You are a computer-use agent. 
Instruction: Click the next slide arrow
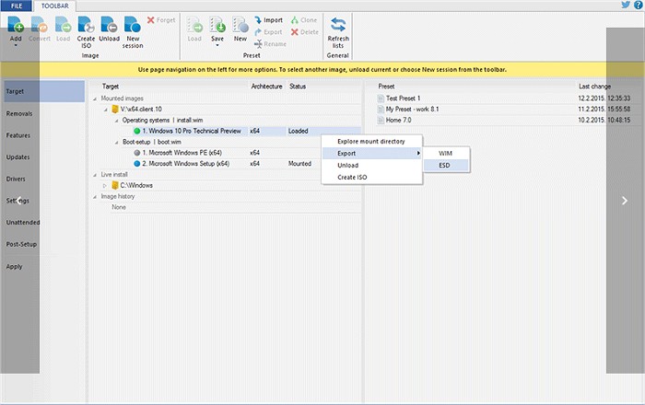pos(625,201)
